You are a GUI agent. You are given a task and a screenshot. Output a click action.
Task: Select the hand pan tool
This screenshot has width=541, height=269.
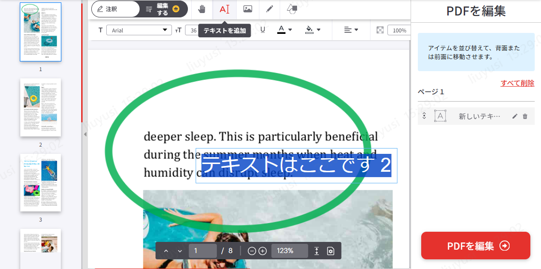(x=201, y=9)
